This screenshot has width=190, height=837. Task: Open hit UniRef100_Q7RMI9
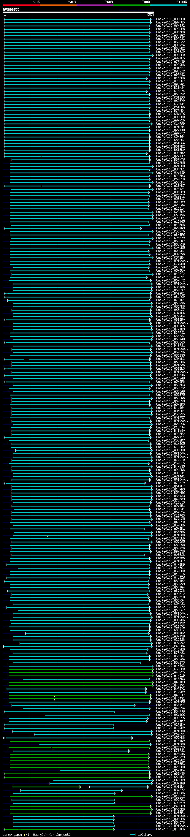(170, 483)
